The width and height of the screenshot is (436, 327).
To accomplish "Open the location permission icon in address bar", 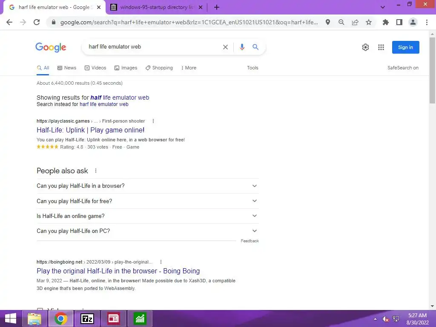I will 328,22.
